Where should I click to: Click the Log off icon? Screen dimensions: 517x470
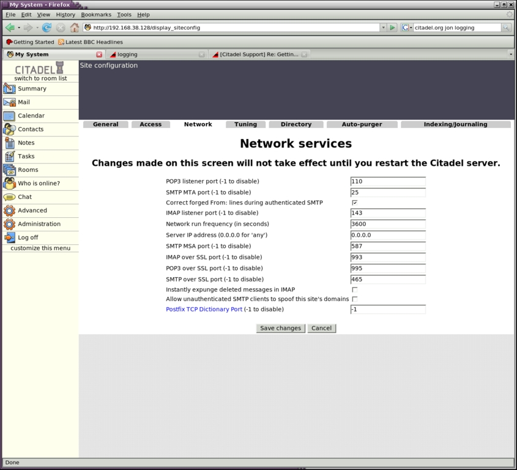[9, 237]
